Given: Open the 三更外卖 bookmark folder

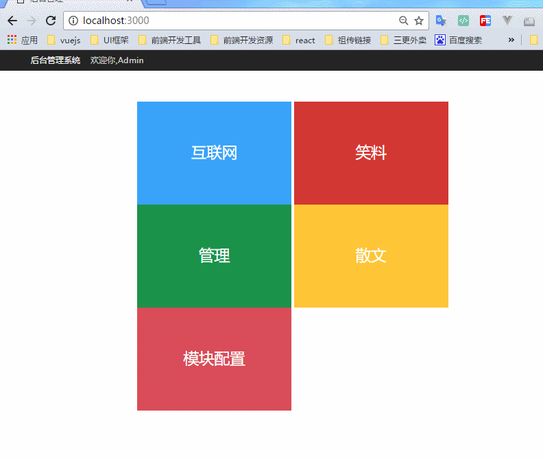Looking at the screenshot, I should click(403, 41).
